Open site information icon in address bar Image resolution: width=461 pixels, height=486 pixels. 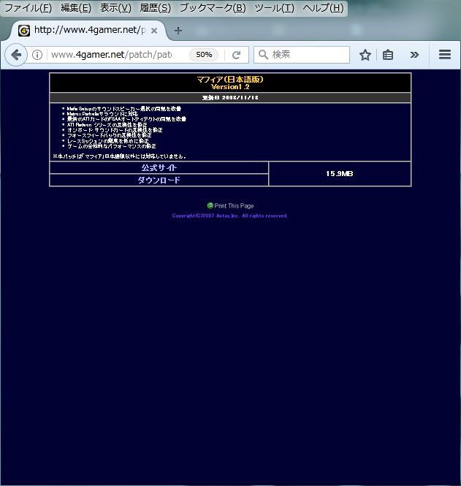37,55
